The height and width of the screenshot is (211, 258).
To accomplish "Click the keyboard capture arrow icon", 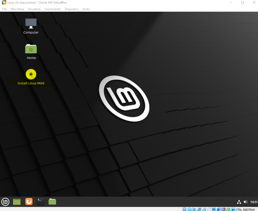I will (233, 209).
